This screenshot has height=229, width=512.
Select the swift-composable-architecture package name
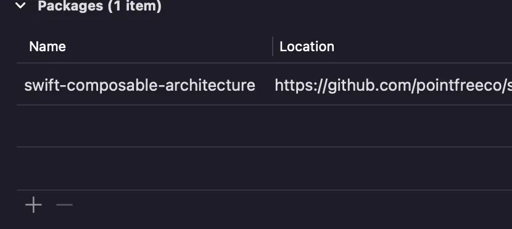pyautogui.click(x=140, y=85)
